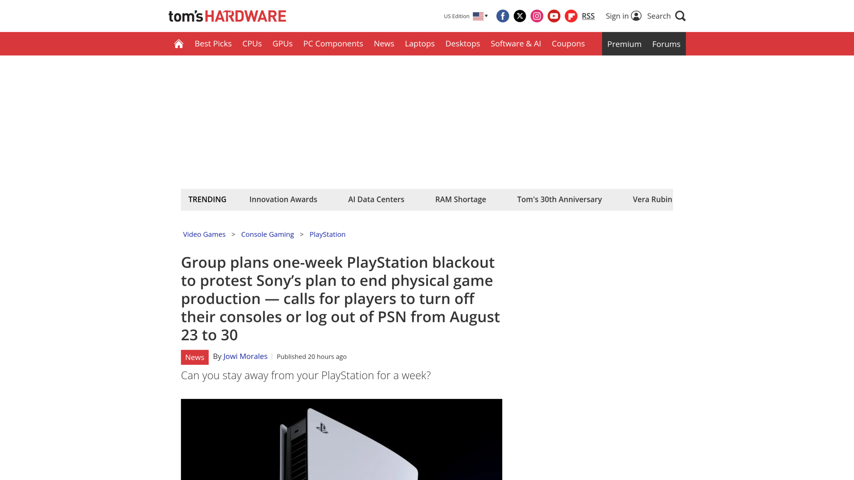This screenshot has width=854, height=480.
Task: Click subheading 'Can you stay away' text
Action: pyautogui.click(x=306, y=375)
